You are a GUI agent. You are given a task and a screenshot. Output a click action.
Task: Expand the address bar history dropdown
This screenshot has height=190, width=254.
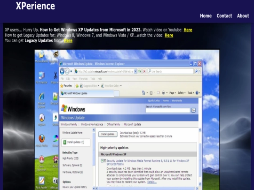pyautogui.click(x=135, y=71)
